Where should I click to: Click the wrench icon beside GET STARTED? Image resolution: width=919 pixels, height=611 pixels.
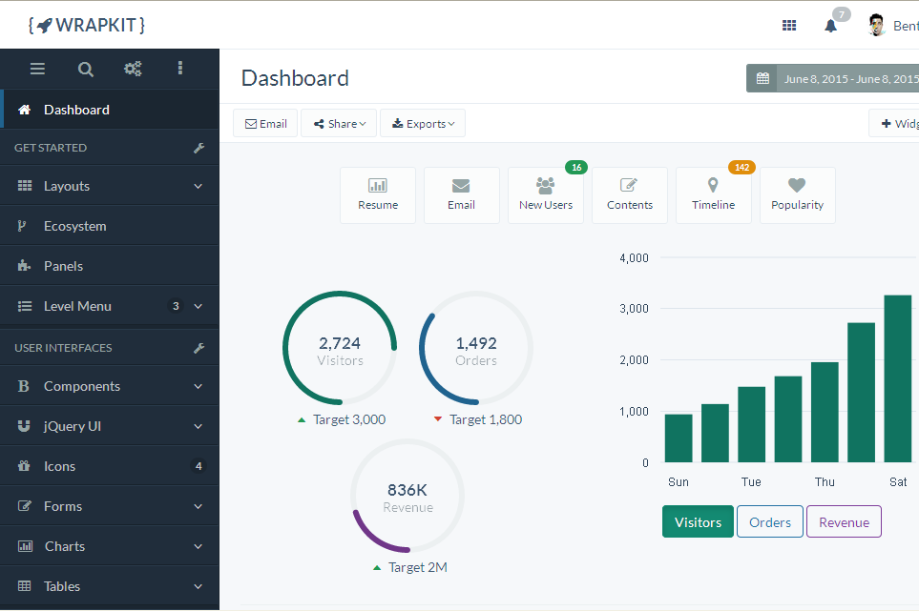click(x=199, y=148)
